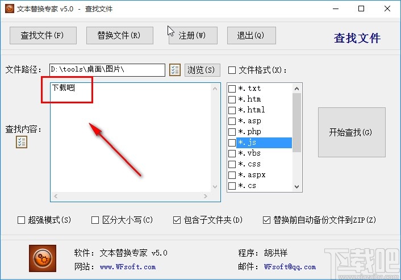Click 浏览(S) to browse a folder
The height and width of the screenshot is (280, 401).
click(x=202, y=70)
